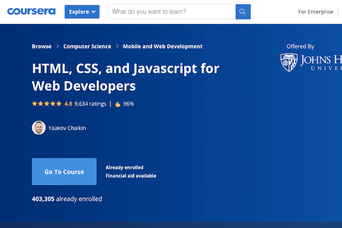
Task: Open the For Enterprise link
Action: point(316,12)
